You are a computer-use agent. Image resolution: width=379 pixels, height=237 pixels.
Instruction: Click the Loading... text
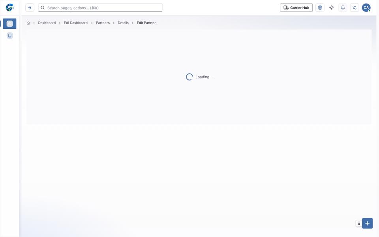tap(204, 77)
